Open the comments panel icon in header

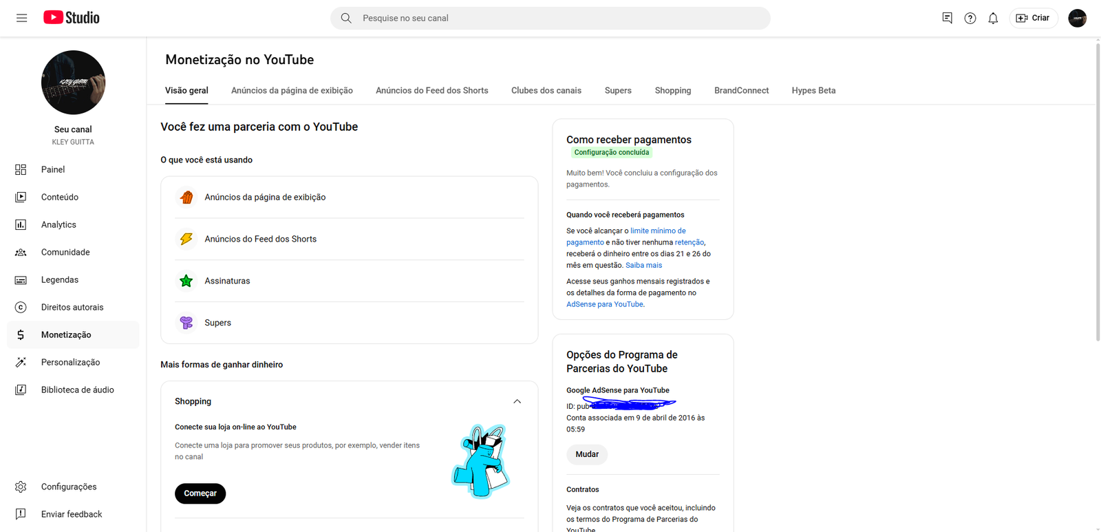pos(947,18)
